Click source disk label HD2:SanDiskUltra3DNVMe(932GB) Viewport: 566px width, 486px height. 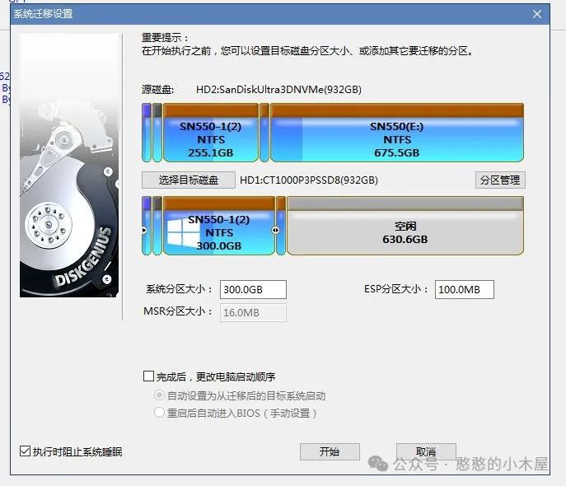click(278, 90)
